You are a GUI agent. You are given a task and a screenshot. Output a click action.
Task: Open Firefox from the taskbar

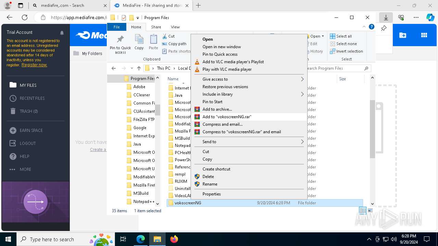[x=174, y=239]
